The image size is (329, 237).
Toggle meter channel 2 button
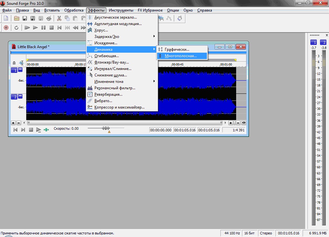323,42
